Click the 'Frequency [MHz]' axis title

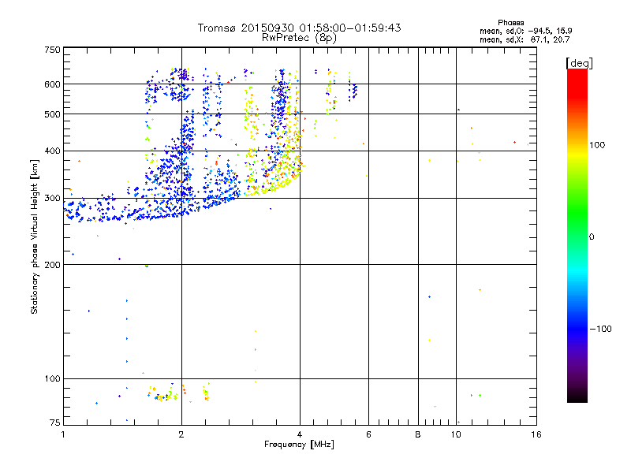click(x=299, y=445)
